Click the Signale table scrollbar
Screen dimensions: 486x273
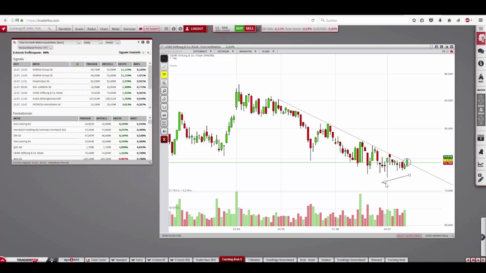tap(150, 85)
